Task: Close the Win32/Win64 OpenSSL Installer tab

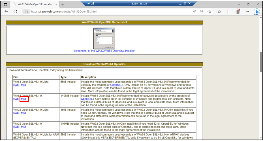Action: (x=56, y=5)
